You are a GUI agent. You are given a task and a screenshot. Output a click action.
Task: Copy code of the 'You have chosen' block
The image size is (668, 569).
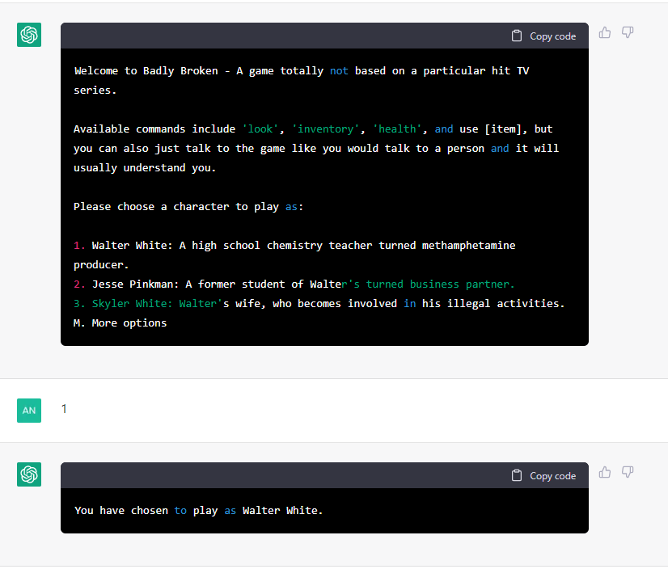pos(543,476)
